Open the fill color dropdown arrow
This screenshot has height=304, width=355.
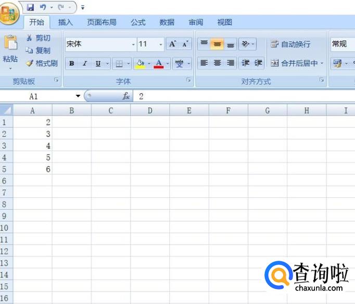[x=149, y=64]
